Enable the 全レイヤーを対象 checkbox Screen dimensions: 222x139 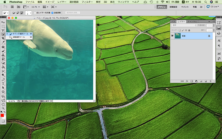point(35,13)
